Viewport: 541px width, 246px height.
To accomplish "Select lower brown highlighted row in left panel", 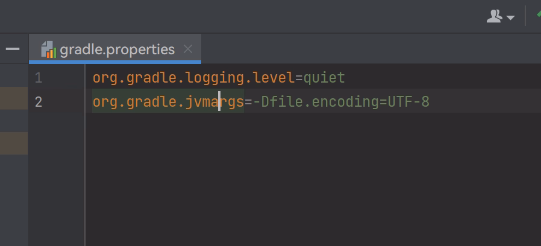I will (14, 143).
